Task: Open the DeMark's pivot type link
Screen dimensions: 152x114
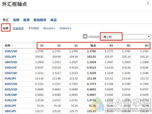Action: click(x=65, y=28)
